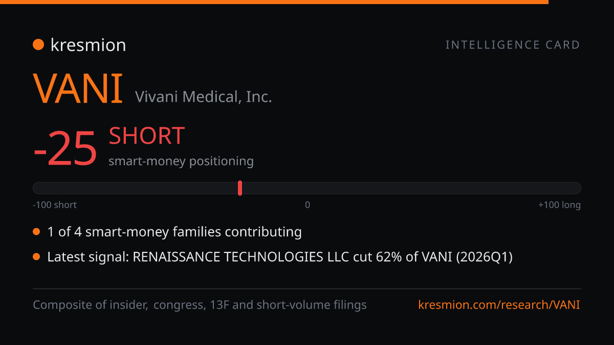This screenshot has height=345, width=614.
Task: Click the kresmion brand name
Action: point(88,45)
